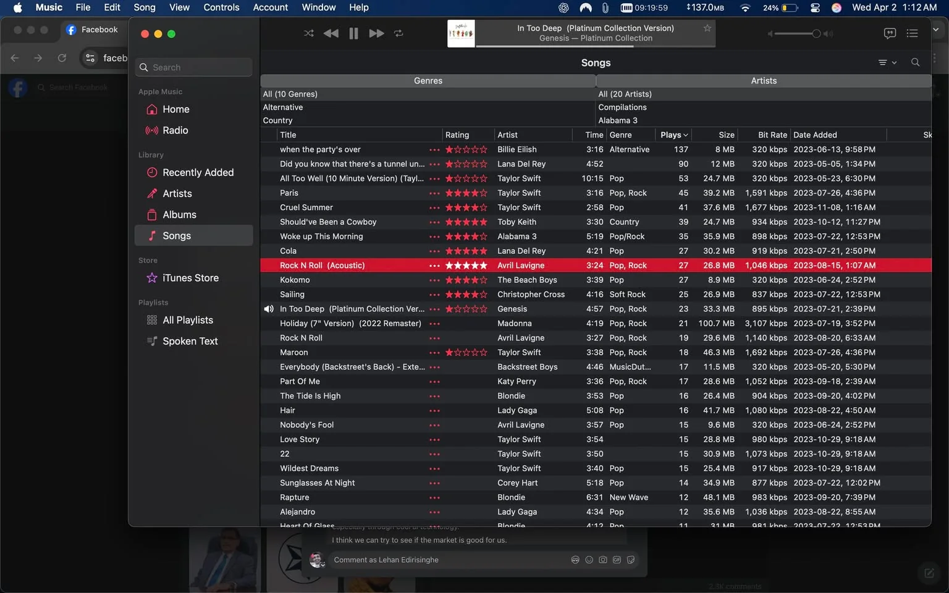Open Home in sidebar

[x=193, y=109]
